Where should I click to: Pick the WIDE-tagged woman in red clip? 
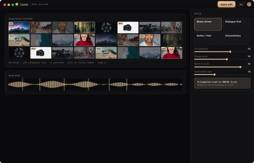84,40
